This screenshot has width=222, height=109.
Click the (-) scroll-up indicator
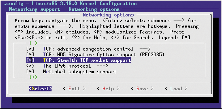33,43
